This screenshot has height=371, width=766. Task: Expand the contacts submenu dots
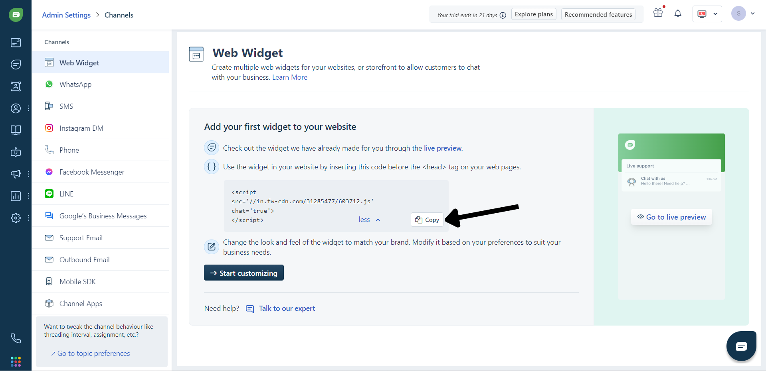[x=28, y=108]
